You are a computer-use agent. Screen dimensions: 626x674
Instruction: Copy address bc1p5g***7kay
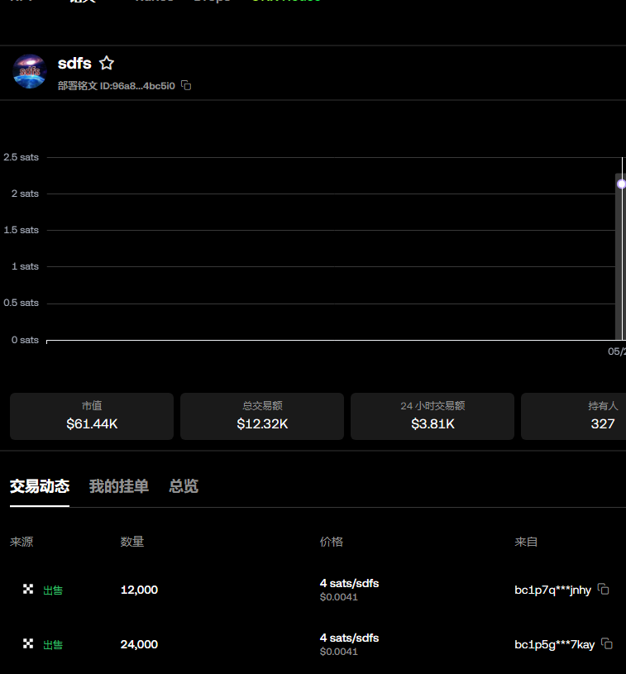(607, 643)
